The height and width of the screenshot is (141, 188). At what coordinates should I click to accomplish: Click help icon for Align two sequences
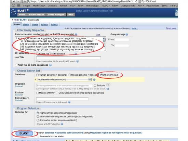[51, 65]
